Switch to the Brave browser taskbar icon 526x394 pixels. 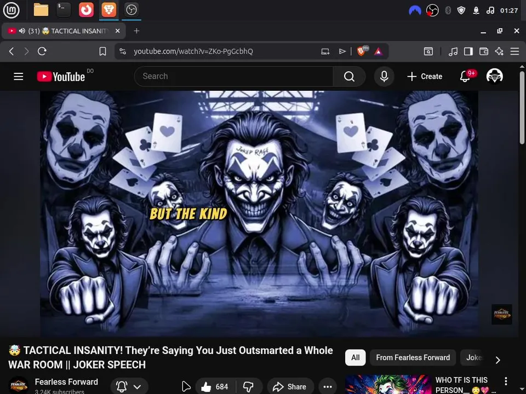click(108, 10)
